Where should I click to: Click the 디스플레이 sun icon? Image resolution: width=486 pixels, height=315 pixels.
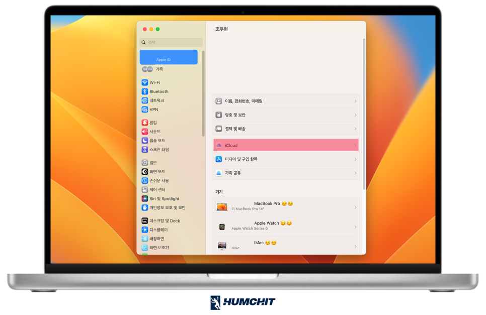pyautogui.click(x=145, y=230)
